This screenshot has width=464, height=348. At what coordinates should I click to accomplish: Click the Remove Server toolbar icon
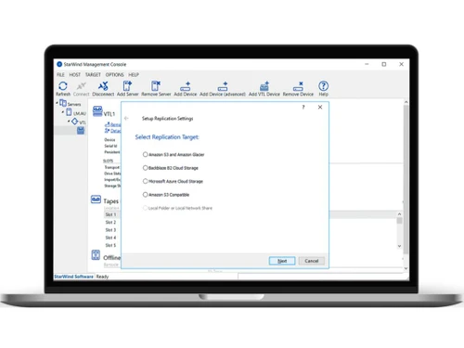pyautogui.click(x=156, y=85)
